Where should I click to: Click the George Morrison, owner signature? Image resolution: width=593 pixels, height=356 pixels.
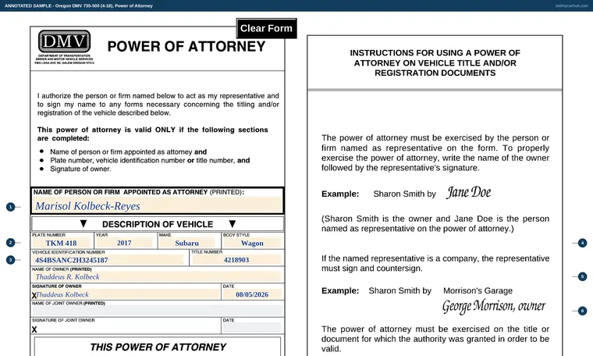tap(494, 306)
